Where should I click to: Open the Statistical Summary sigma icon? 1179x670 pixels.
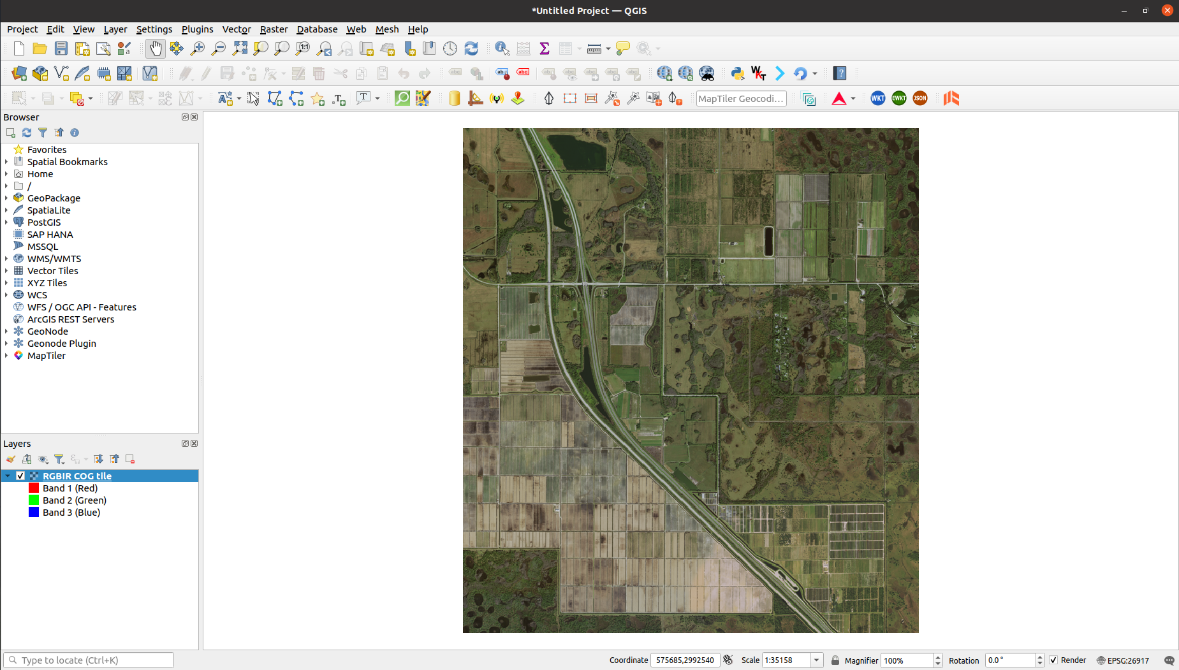(545, 48)
